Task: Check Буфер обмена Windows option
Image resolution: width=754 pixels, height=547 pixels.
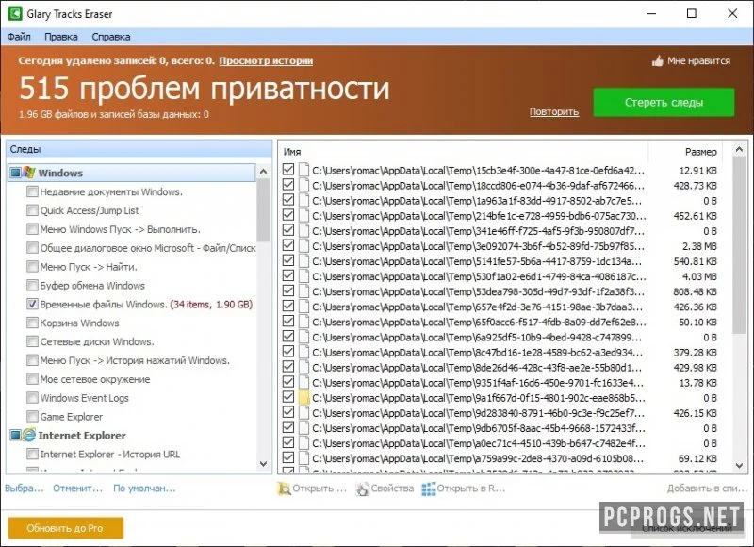Action: 32,285
